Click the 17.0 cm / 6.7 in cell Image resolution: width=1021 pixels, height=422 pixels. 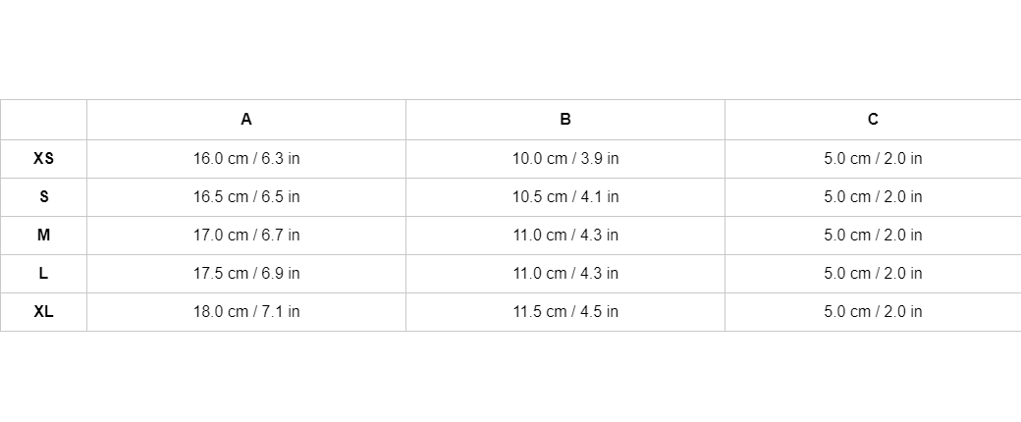(x=246, y=235)
